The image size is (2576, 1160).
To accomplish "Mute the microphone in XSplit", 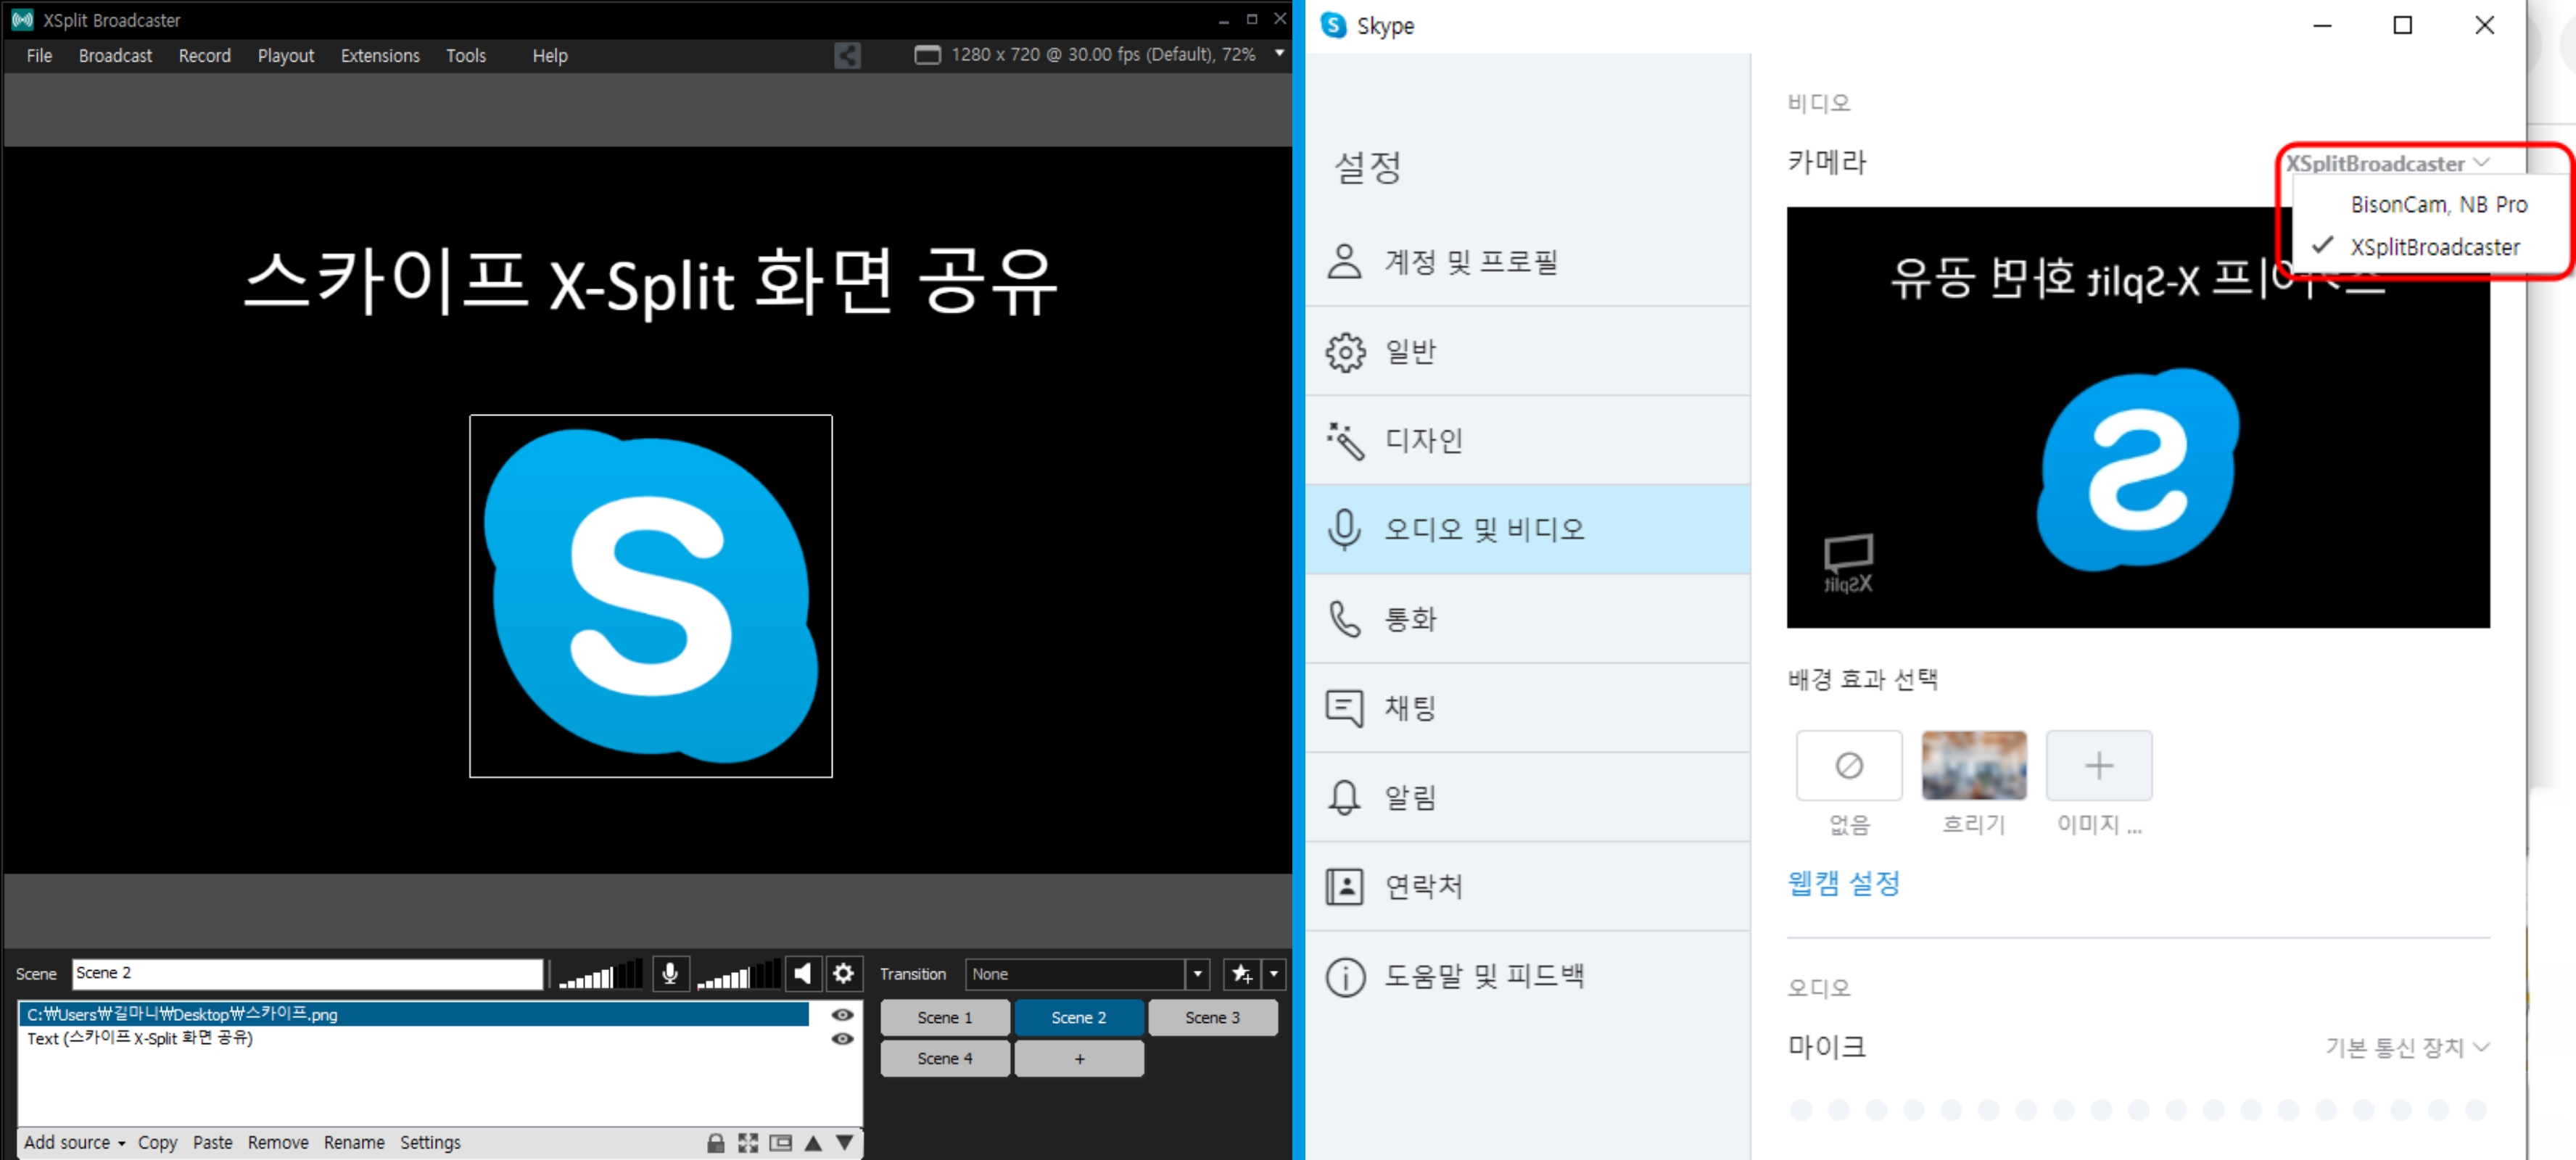I will [670, 973].
